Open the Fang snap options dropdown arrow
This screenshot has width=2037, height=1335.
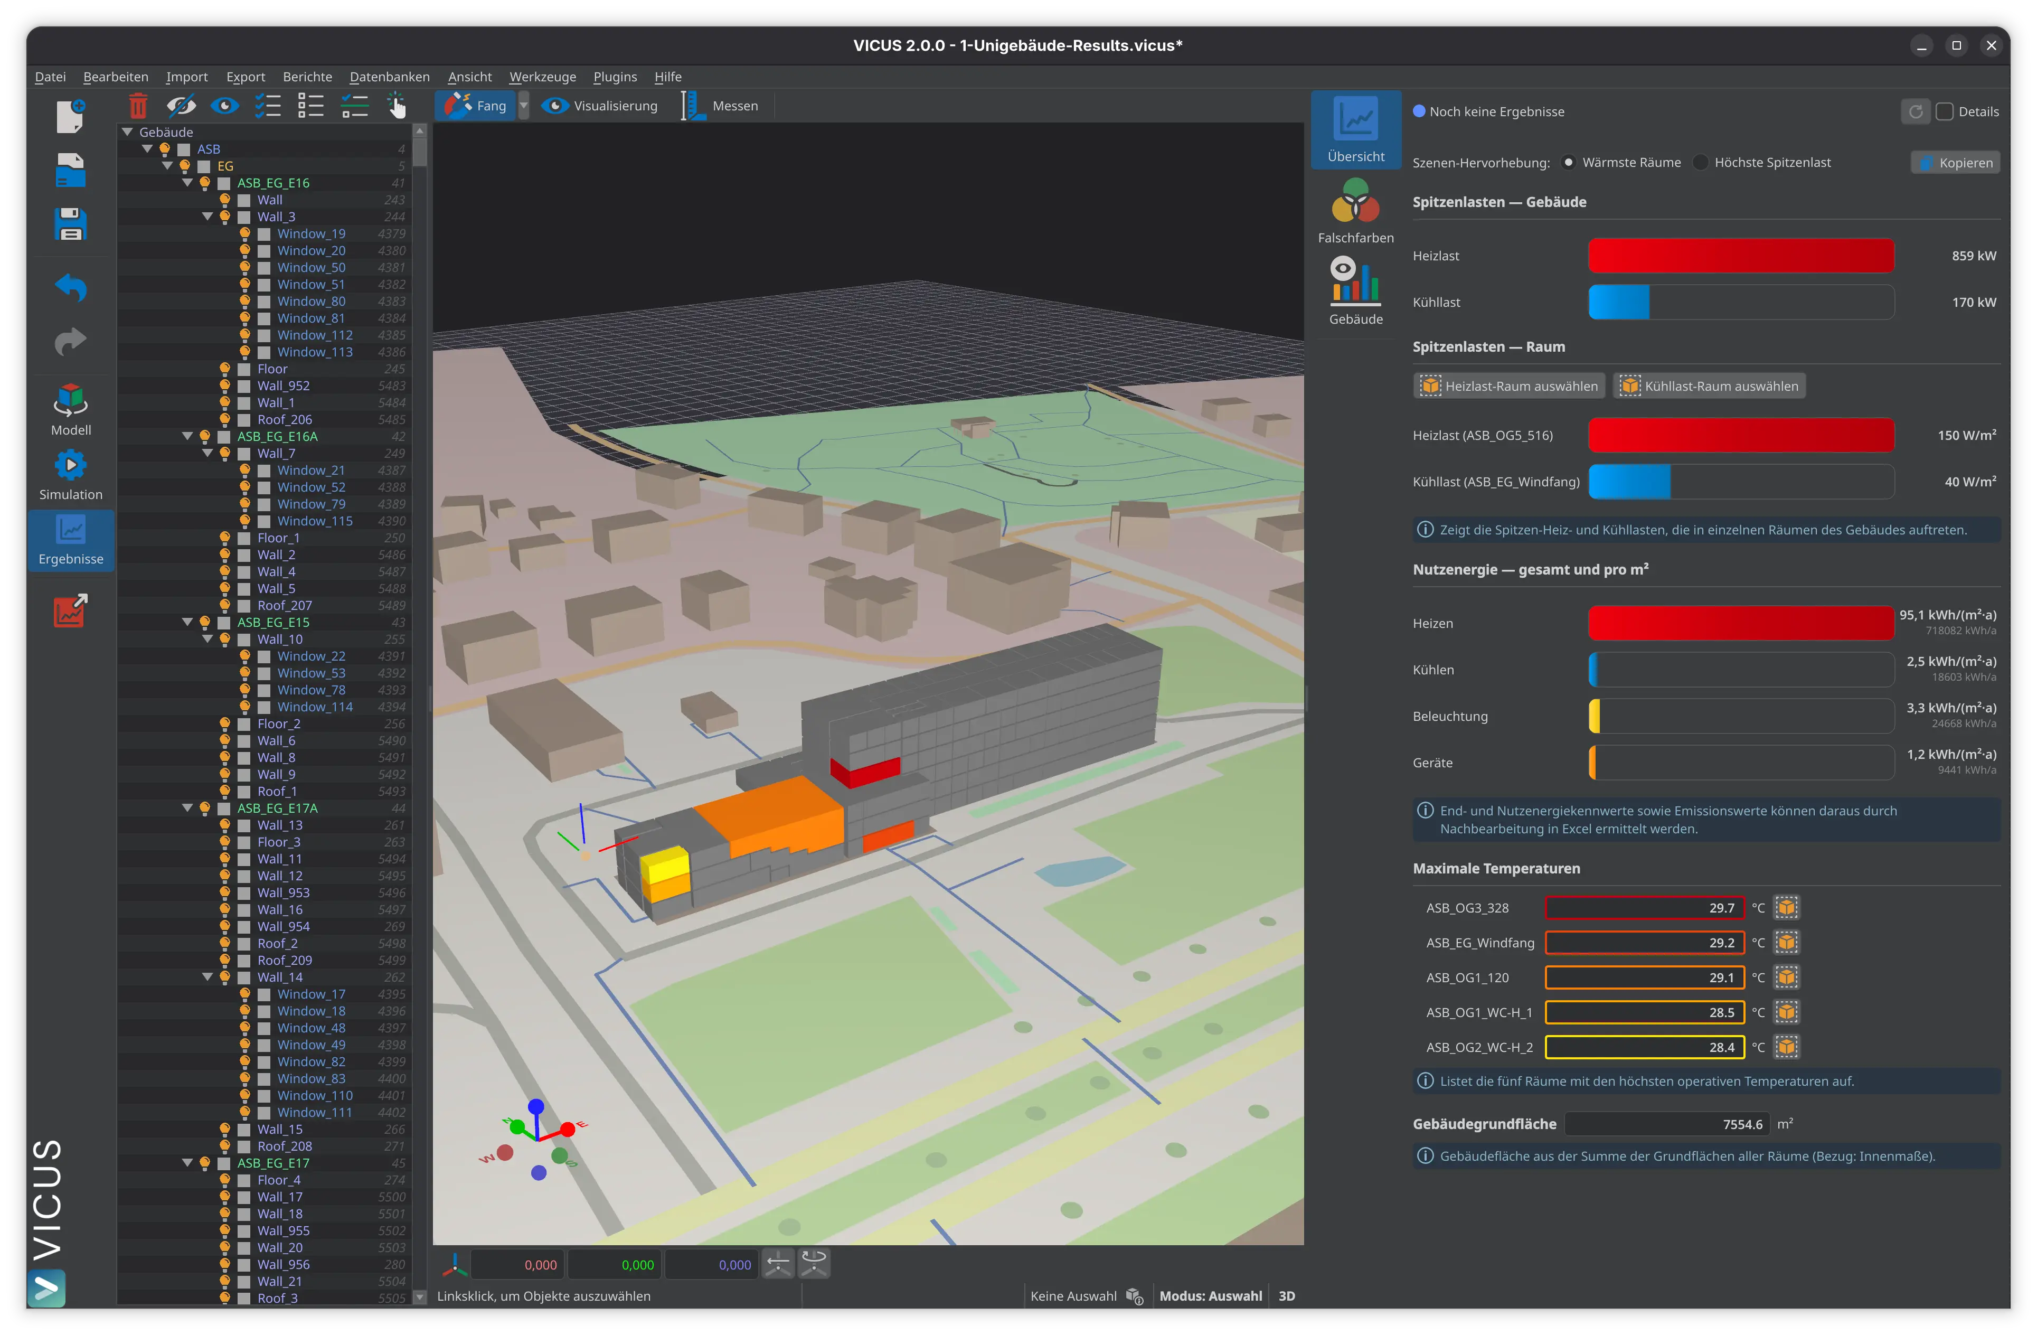524,106
